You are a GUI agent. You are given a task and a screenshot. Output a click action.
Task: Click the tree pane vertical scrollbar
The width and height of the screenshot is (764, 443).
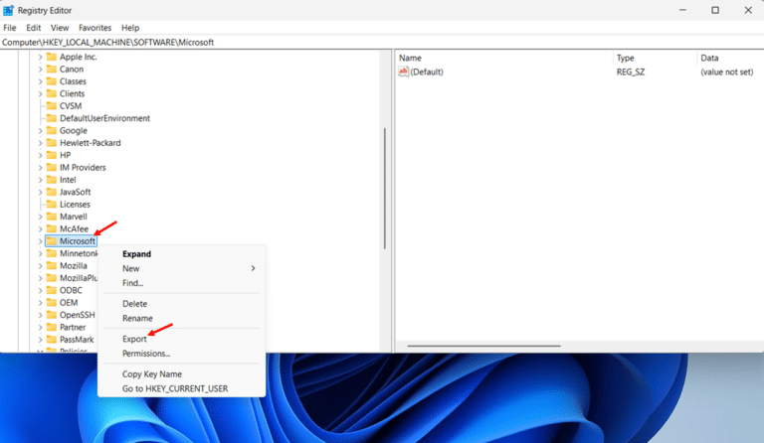(x=384, y=189)
